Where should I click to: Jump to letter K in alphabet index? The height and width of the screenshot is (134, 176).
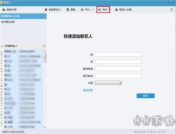[x=1, y=80]
